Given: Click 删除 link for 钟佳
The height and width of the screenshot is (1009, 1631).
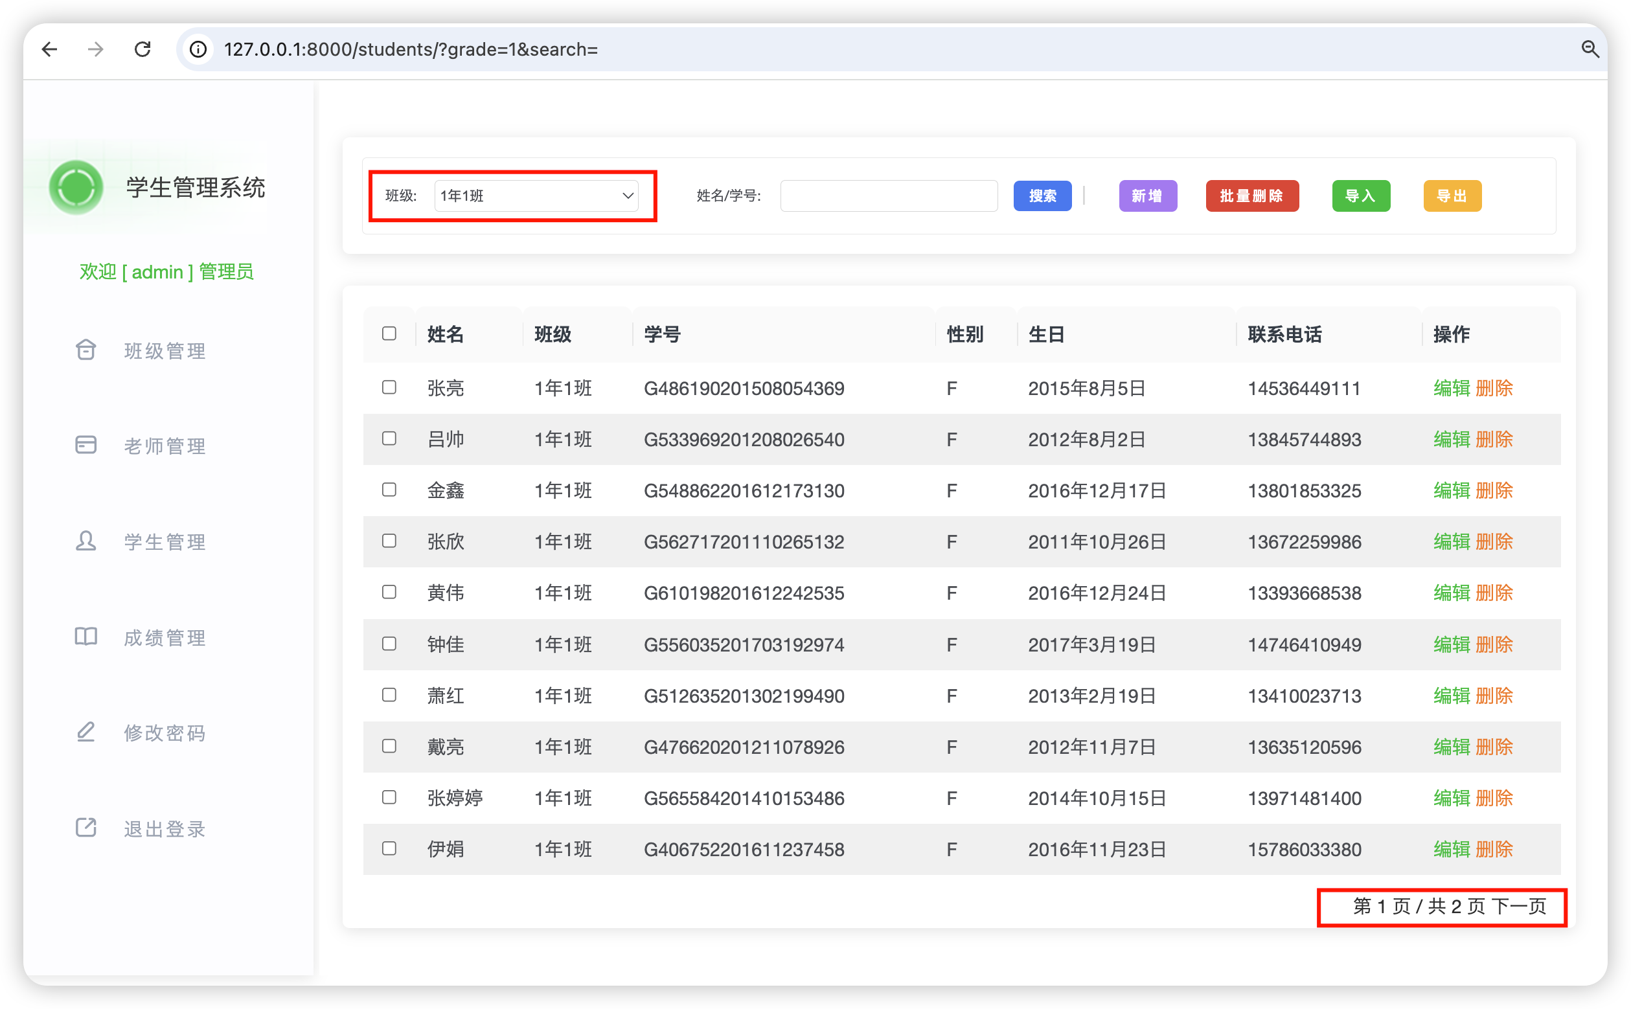Looking at the screenshot, I should point(1494,644).
